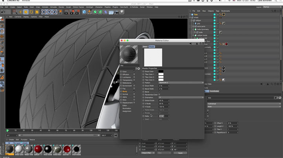The width and height of the screenshot is (283, 158).
Task: Click the blue Deformer icon
Action: (106, 12)
